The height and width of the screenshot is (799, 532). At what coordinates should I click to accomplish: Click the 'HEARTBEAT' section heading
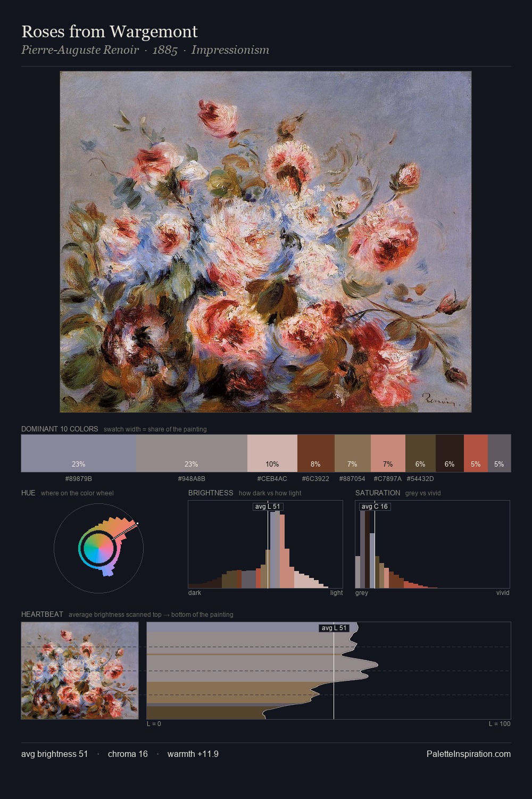coord(42,614)
